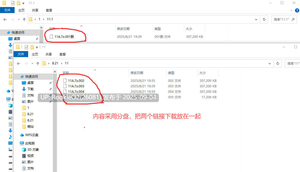
Task: Click breadcrumb 11.1 in the address bar
Action: coord(50,19)
